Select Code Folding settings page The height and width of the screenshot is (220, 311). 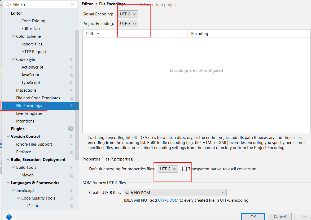[33, 21]
